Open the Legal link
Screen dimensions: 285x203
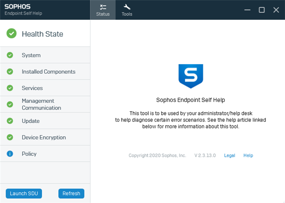(x=230, y=155)
